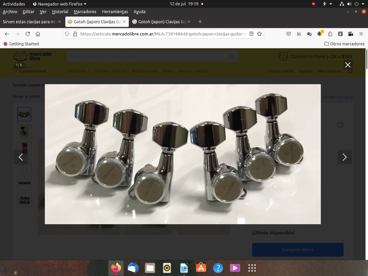Open a new tab with plus button
This screenshot has height=276, width=368.
click(x=200, y=22)
